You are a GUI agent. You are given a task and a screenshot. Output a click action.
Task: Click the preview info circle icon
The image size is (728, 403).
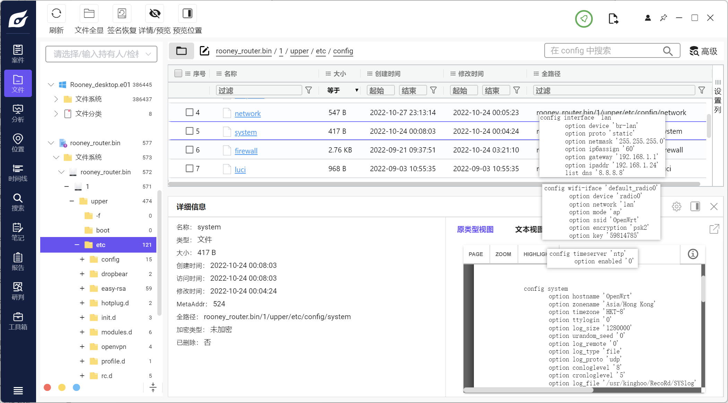coord(693,254)
